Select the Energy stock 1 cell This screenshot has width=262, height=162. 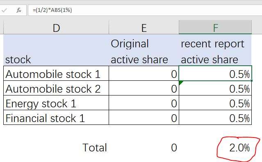[56, 103]
